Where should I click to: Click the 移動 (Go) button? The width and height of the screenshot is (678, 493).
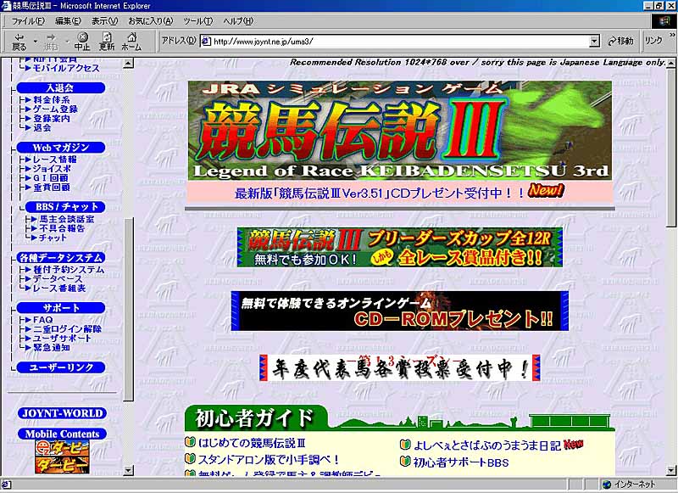[620, 41]
